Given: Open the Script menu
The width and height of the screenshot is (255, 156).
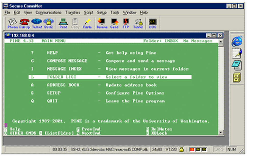Looking at the screenshot, I should 88,12.
